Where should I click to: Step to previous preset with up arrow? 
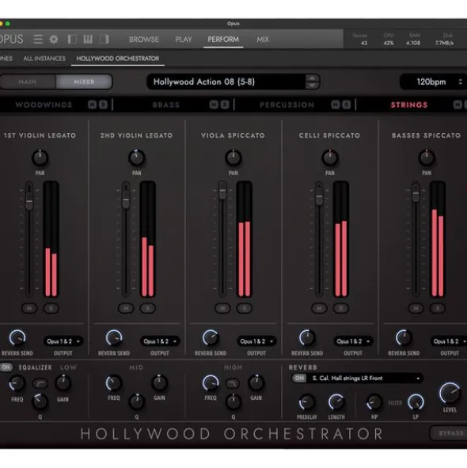(x=312, y=78)
